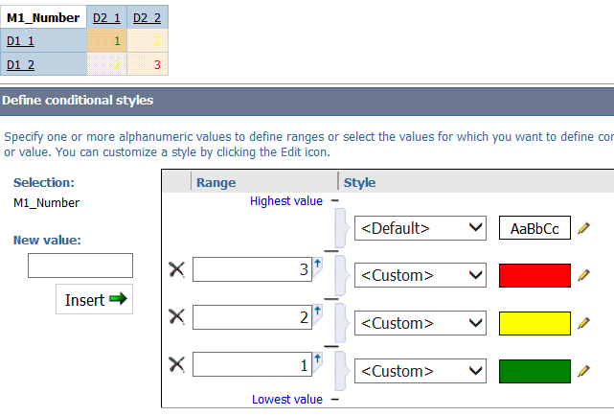
Task: Focus the New value input field
Action: 80,266
